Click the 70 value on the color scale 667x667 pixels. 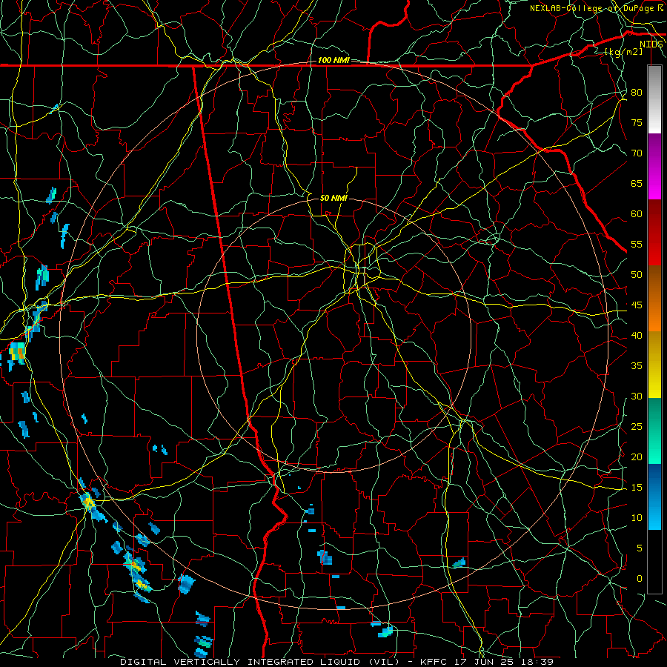tap(637, 153)
